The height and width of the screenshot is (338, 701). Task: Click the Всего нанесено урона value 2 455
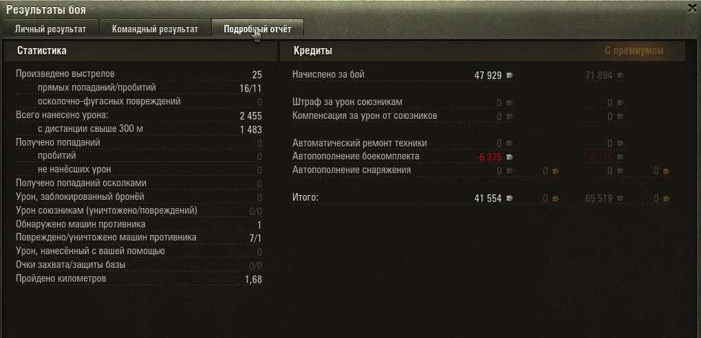click(x=251, y=116)
